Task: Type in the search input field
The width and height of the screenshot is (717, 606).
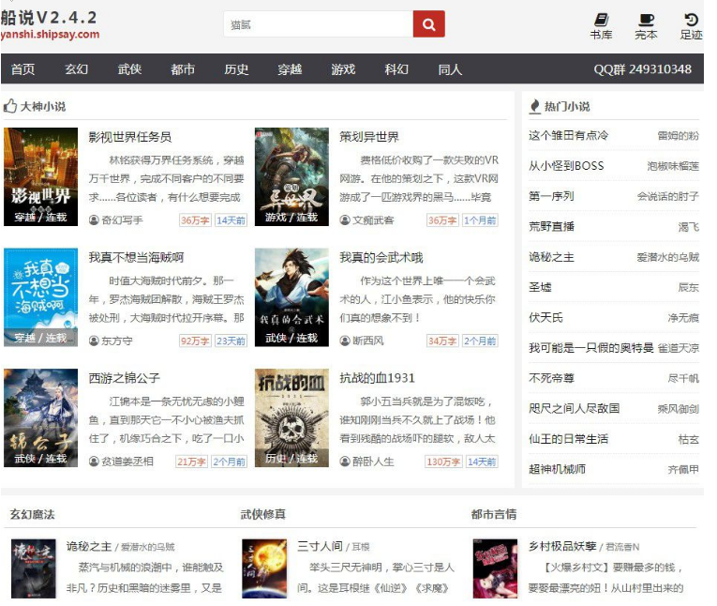Action: (x=318, y=24)
